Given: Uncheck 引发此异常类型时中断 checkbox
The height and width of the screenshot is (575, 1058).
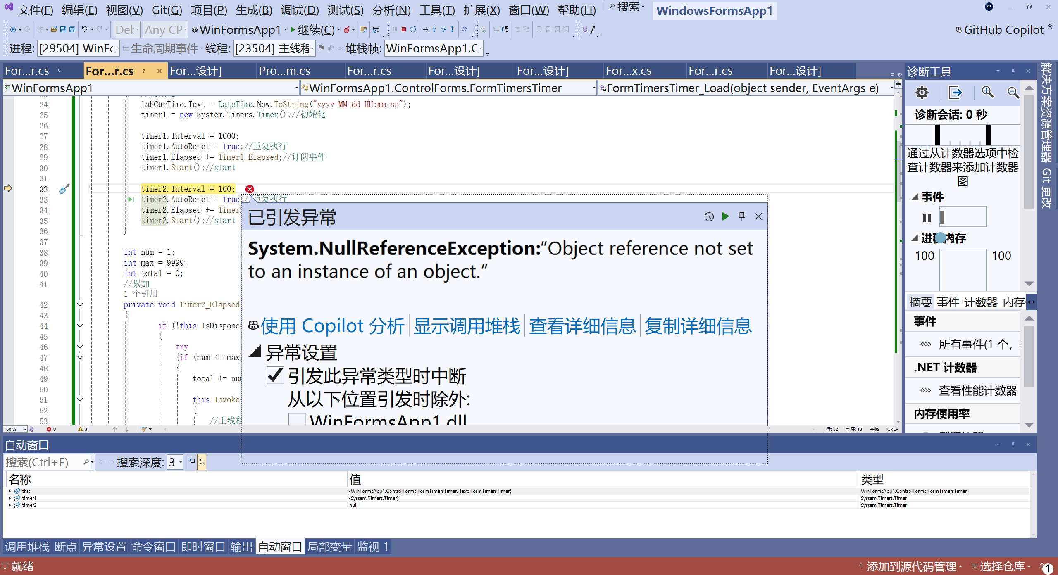Looking at the screenshot, I should click(275, 375).
